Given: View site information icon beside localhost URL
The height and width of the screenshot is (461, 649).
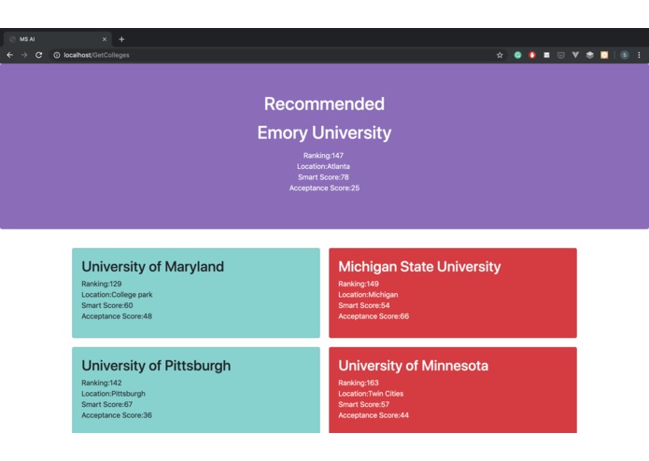Looking at the screenshot, I should pyautogui.click(x=57, y=55).
